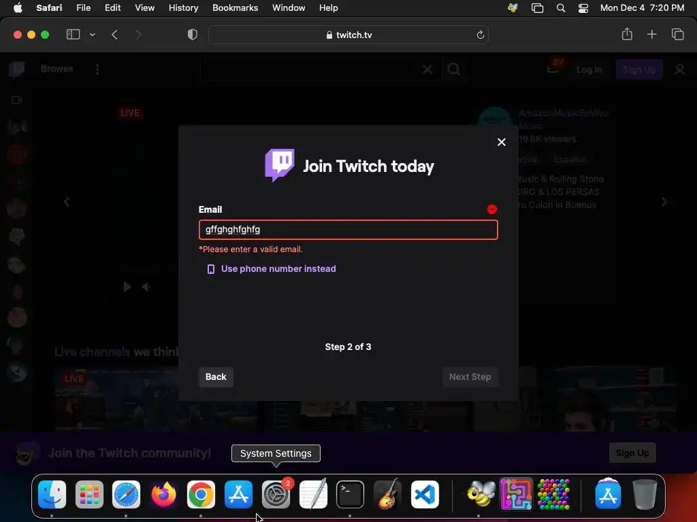Open Terminal from the Dock
Viewport: 697px width, 522px height.
coord(351,494)
